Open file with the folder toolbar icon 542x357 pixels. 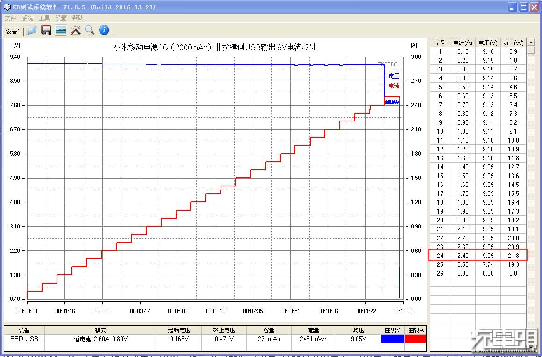click(x=31, y=30)
